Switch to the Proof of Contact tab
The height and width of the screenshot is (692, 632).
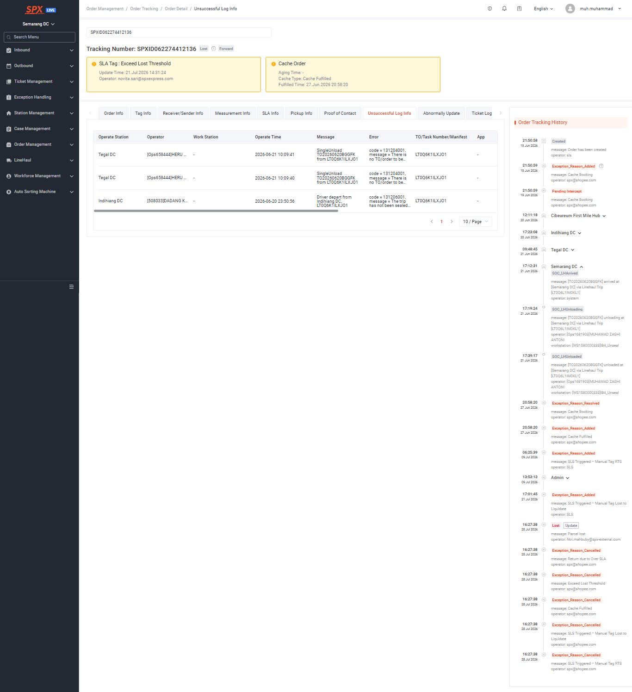coord(340,113)
